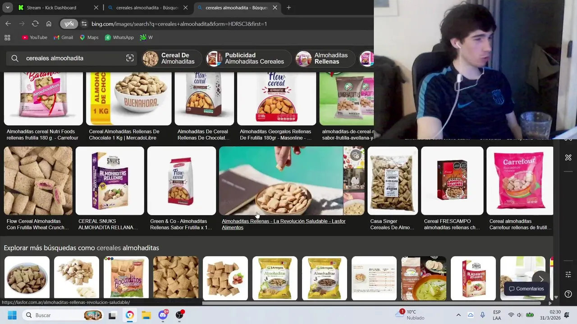Switch to the second cereales almoohadita tab
This screenshot has width=577, height=324.
[x=147, y=8]
